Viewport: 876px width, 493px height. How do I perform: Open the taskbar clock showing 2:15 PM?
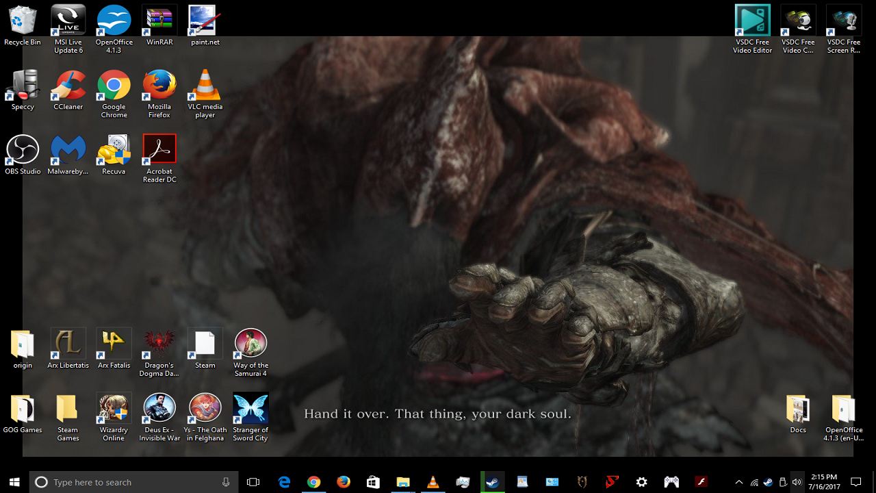(824, 482)
